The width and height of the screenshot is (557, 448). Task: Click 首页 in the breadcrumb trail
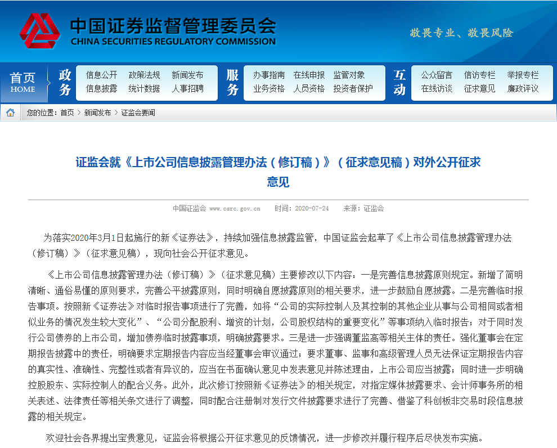tap(67, 113)
